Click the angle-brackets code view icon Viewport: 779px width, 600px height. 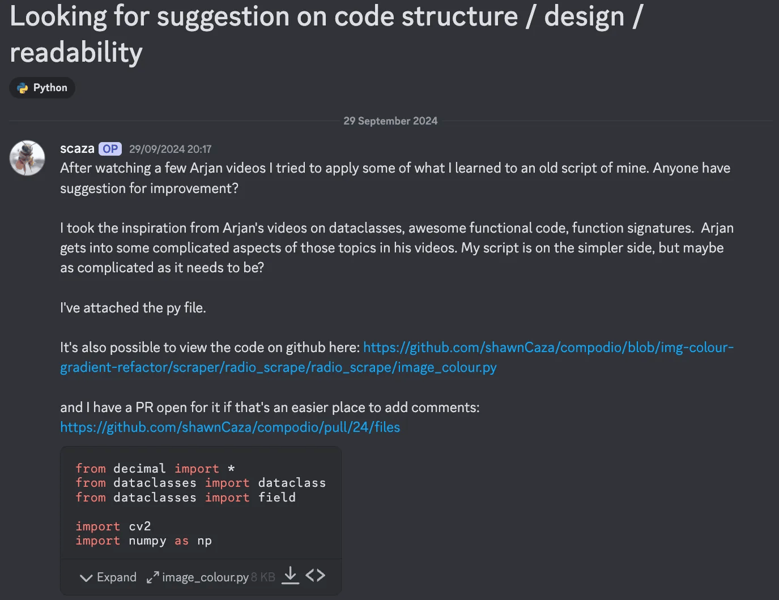[316, 576]
